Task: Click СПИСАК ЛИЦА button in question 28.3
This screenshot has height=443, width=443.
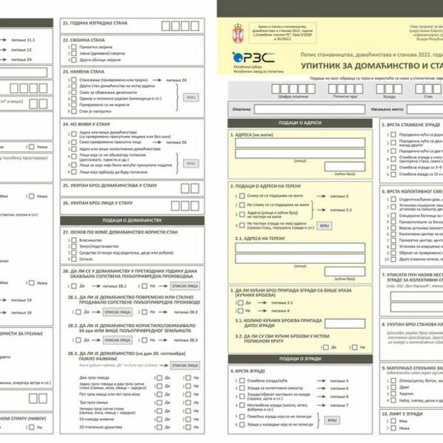Action: [x=184, y=365]
